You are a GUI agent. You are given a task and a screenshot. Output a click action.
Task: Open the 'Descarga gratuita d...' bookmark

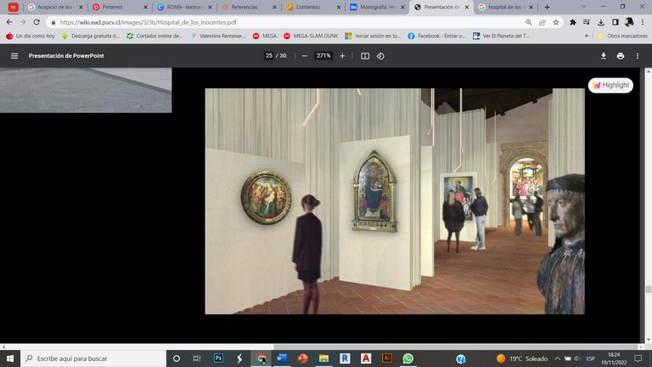point(90,37)
